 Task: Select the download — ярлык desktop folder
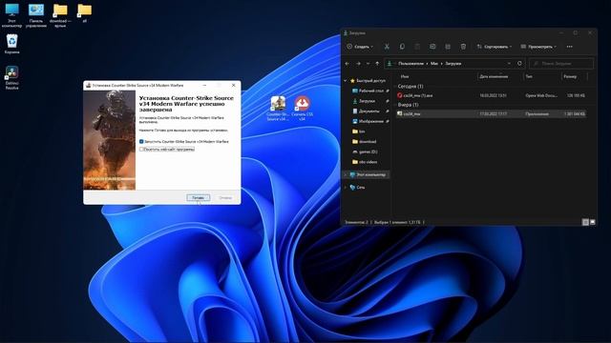click(x=60, y=15)
